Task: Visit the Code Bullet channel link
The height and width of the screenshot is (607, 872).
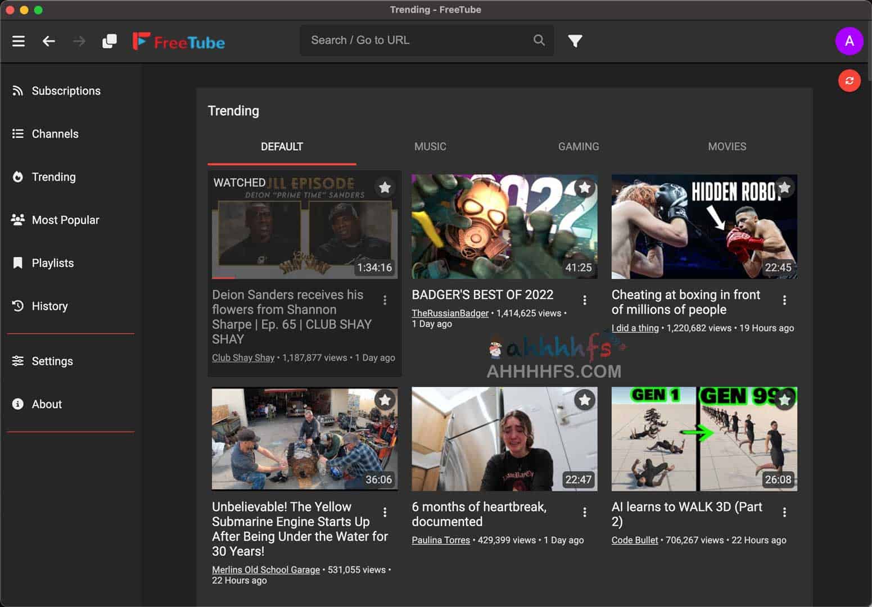Action: coord(634,540)
